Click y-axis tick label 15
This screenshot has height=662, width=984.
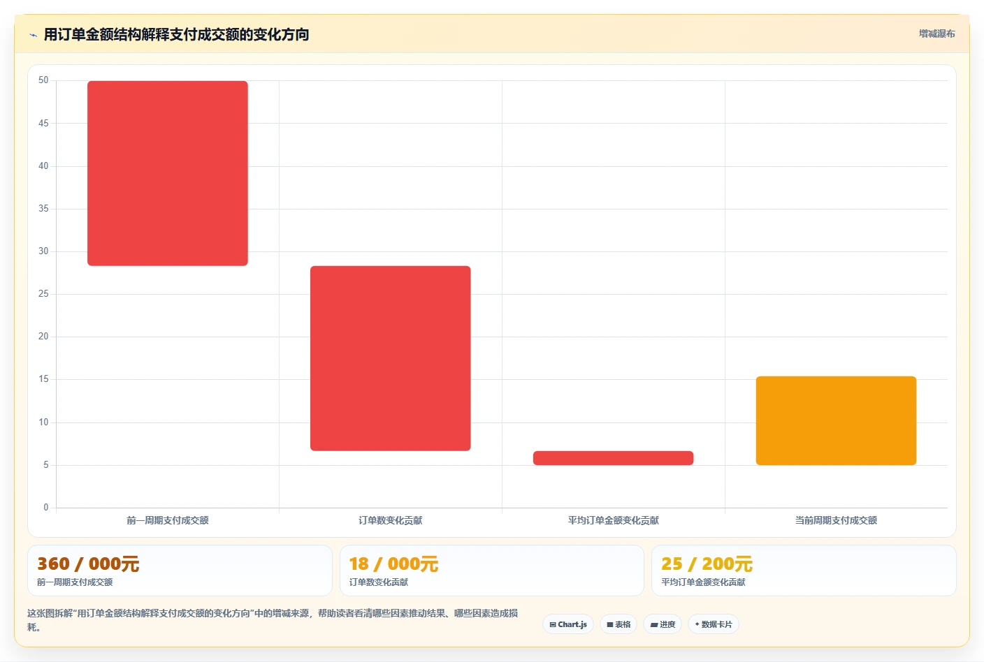coord(43,379)
